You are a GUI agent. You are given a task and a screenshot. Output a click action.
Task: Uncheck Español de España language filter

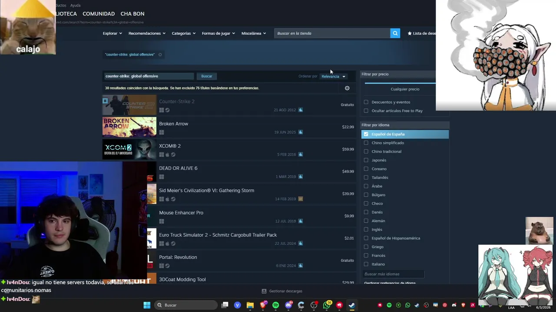tap(366, 134)
